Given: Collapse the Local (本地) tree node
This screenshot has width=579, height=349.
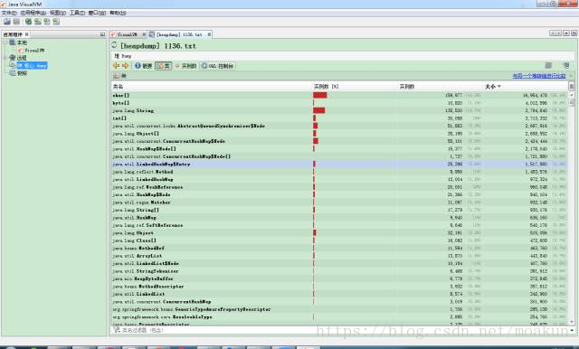Looking at the screenshot, I should coord(5,42).
